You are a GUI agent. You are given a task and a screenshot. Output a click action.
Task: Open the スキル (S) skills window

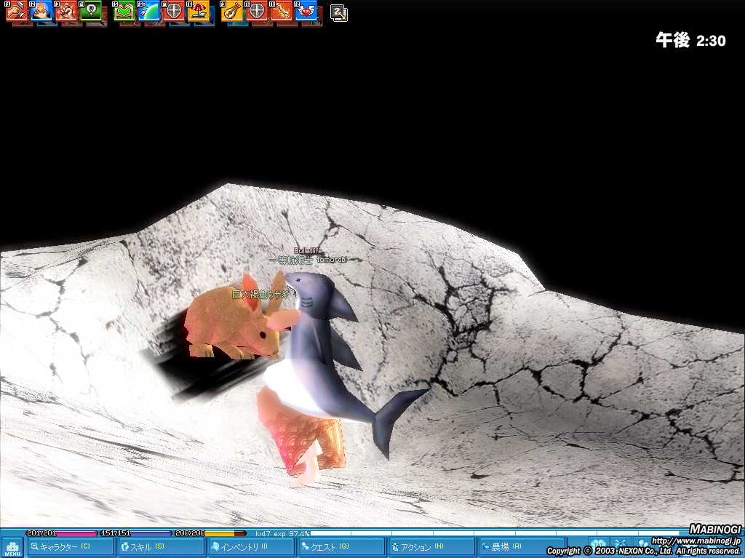click(x=160, y=547)
